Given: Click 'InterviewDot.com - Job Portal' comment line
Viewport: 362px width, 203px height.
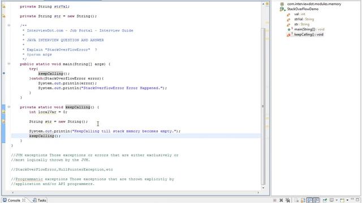Looking at the screenshot, I should tap(80, 30).
